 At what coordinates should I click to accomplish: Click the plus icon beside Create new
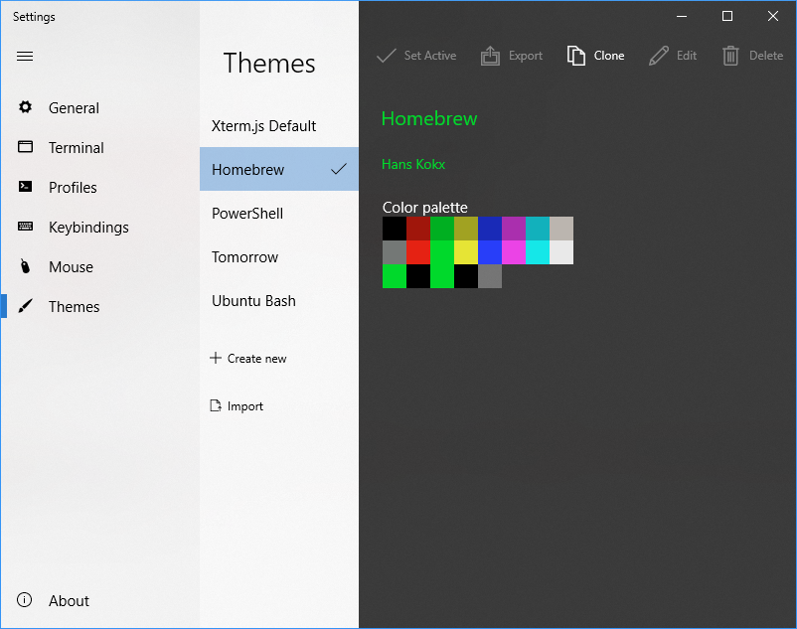[x=216, y=358]
